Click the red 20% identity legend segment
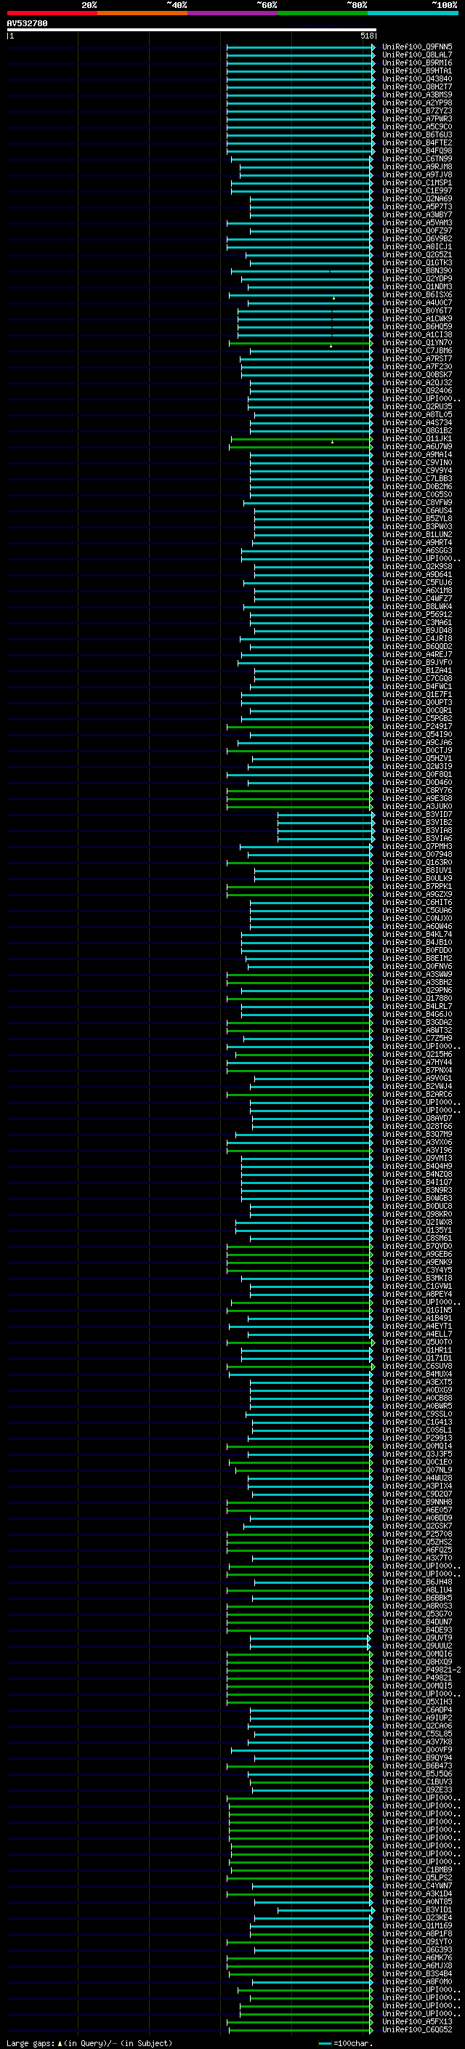465x2049 pixels. (52, 13)
